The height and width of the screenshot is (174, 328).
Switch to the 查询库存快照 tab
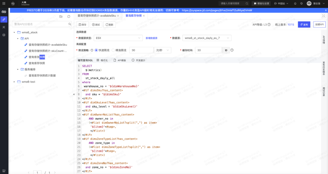[133, 16]
